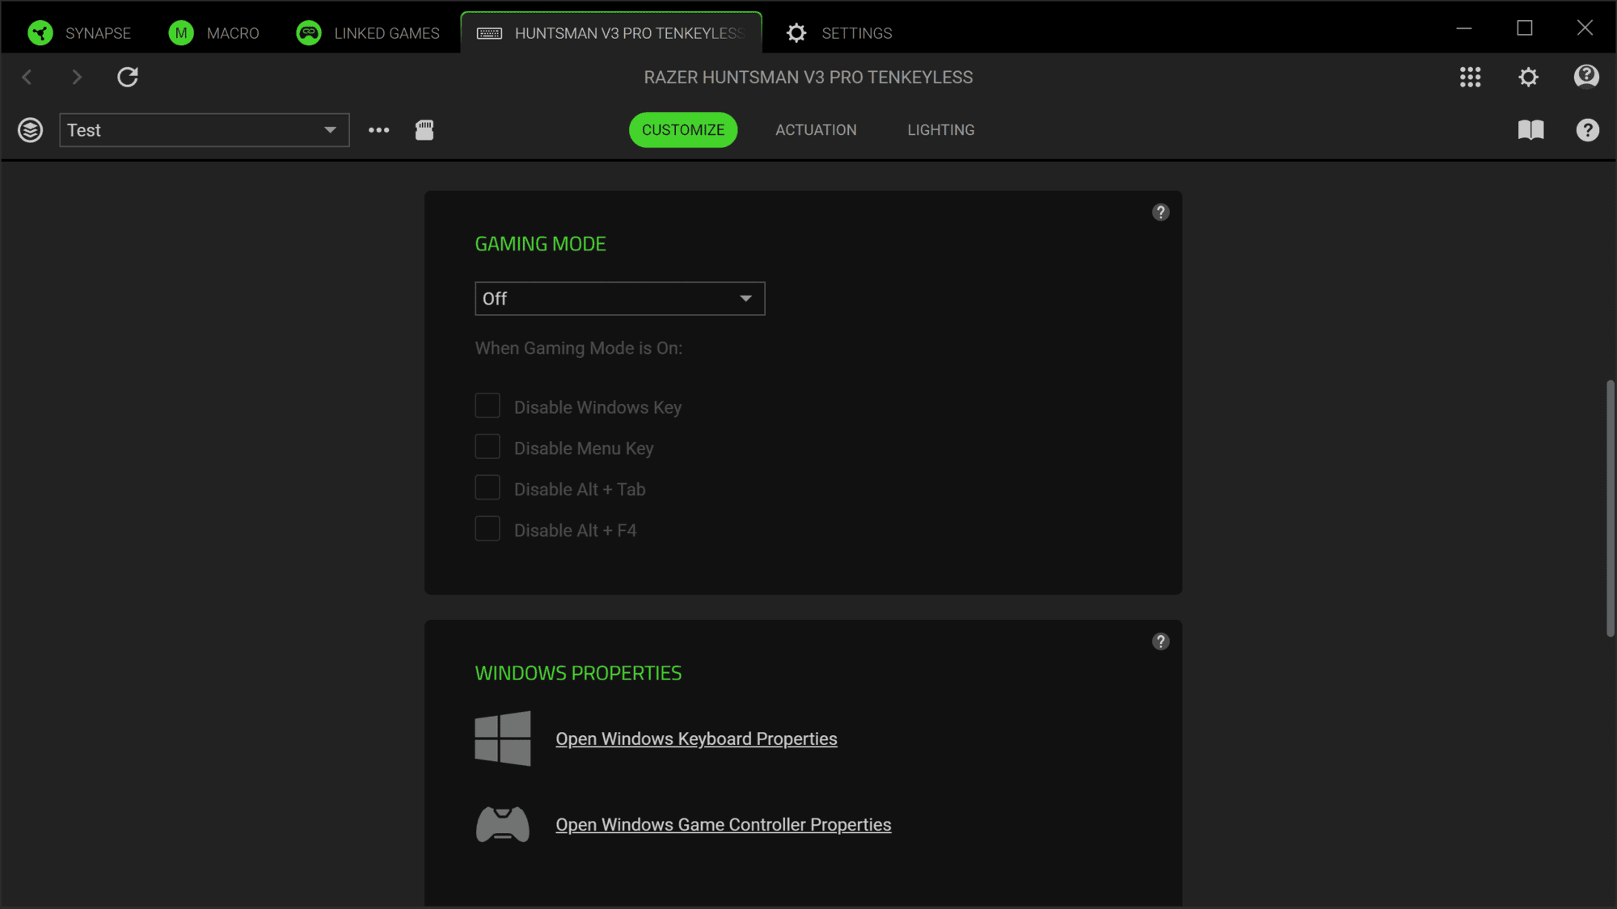Image resolution: width=1617 pixels, height=909 pixels.
Task: Click the profile layers icon
Action: tap(31, 130)
